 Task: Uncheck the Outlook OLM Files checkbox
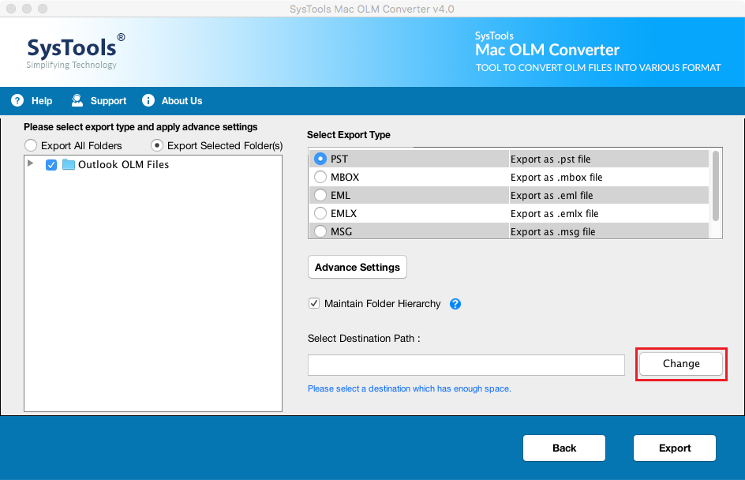[51, 165]
